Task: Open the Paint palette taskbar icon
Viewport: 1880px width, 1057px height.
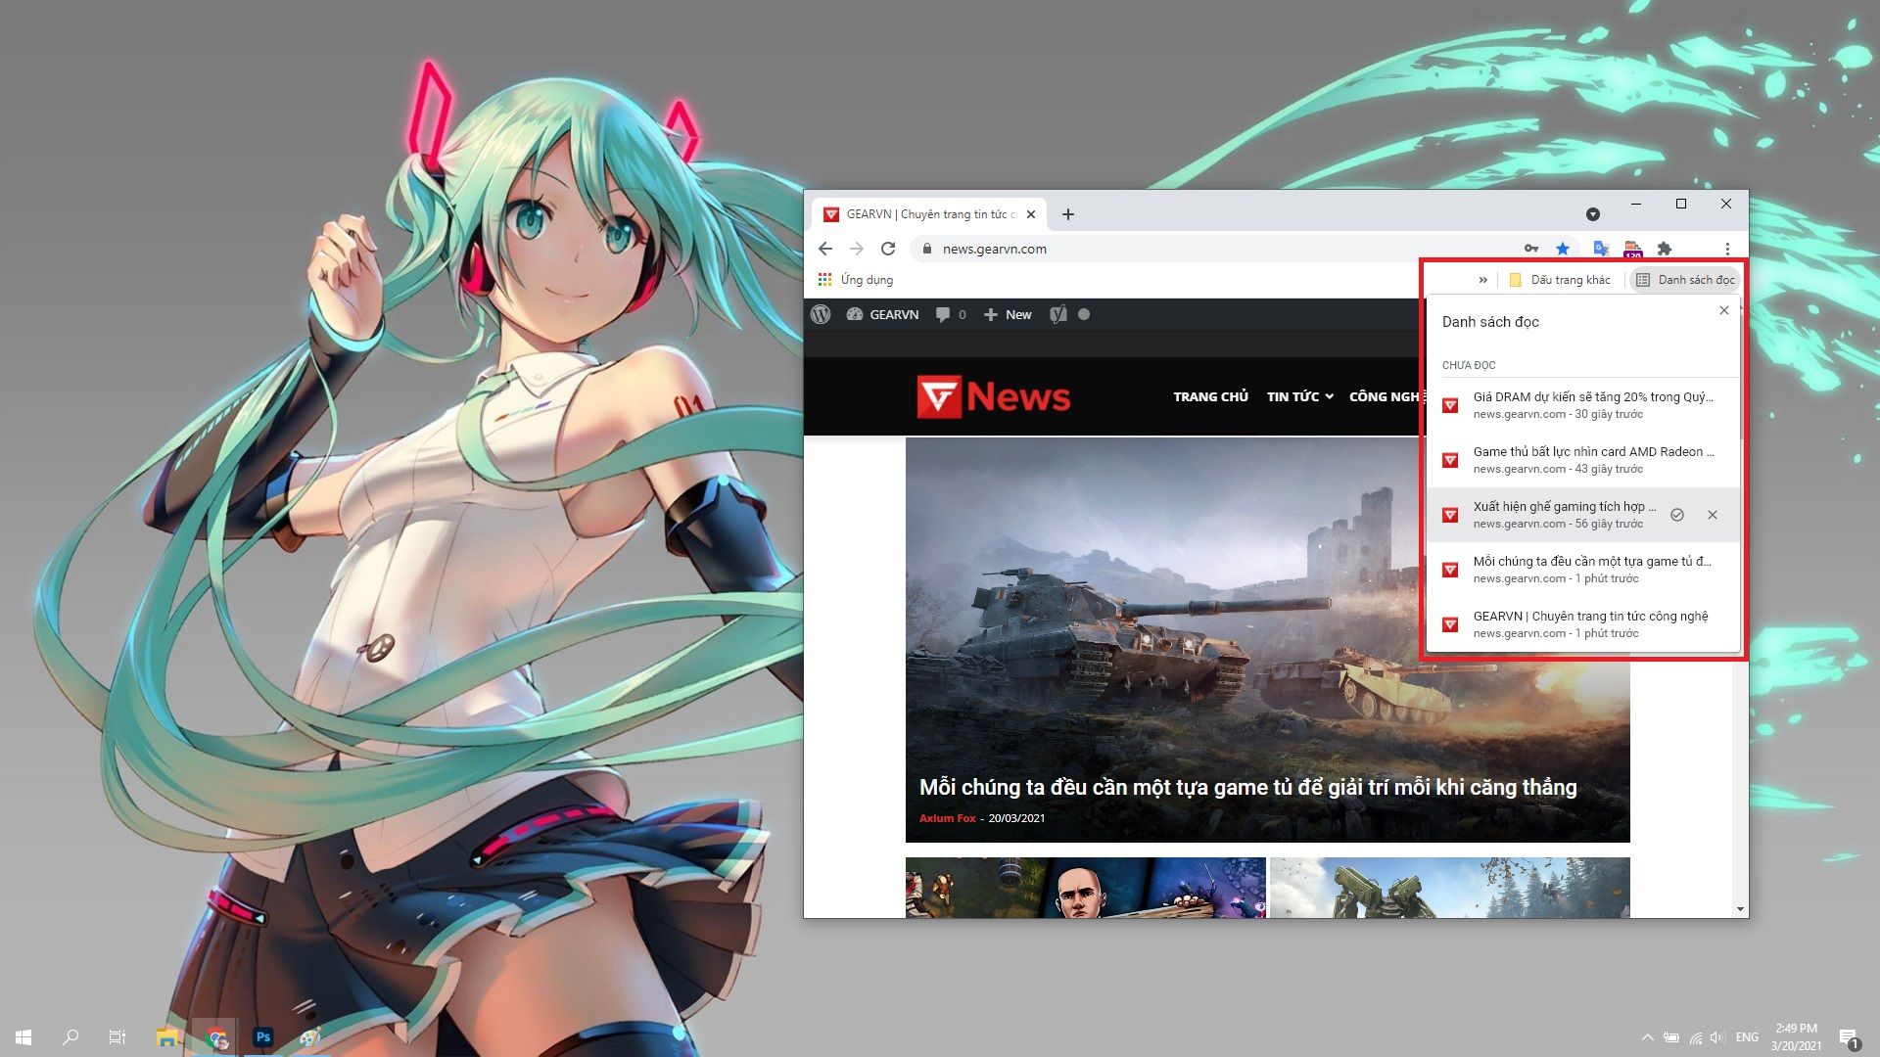Action: [x=310, y=1036]
